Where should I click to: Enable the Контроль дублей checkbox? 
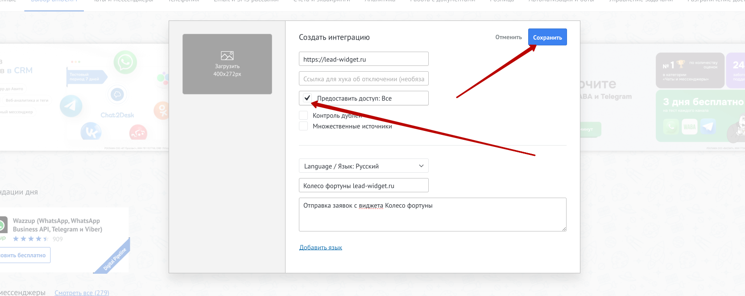coord(303,115)
